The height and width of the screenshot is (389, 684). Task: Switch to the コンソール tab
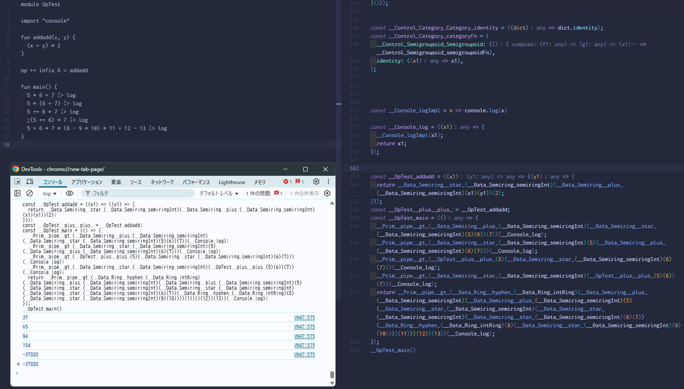(x=52, y=182)
